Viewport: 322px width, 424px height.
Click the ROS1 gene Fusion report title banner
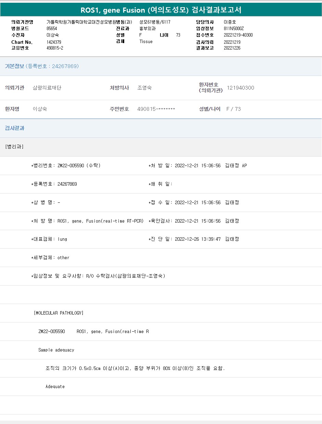[161, 10]
